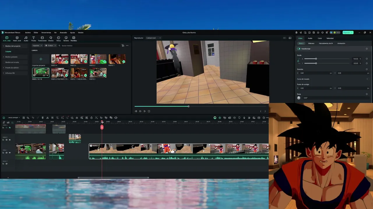Open Medios en la nube
Viewport: 373px width, 209px height.
12,62
